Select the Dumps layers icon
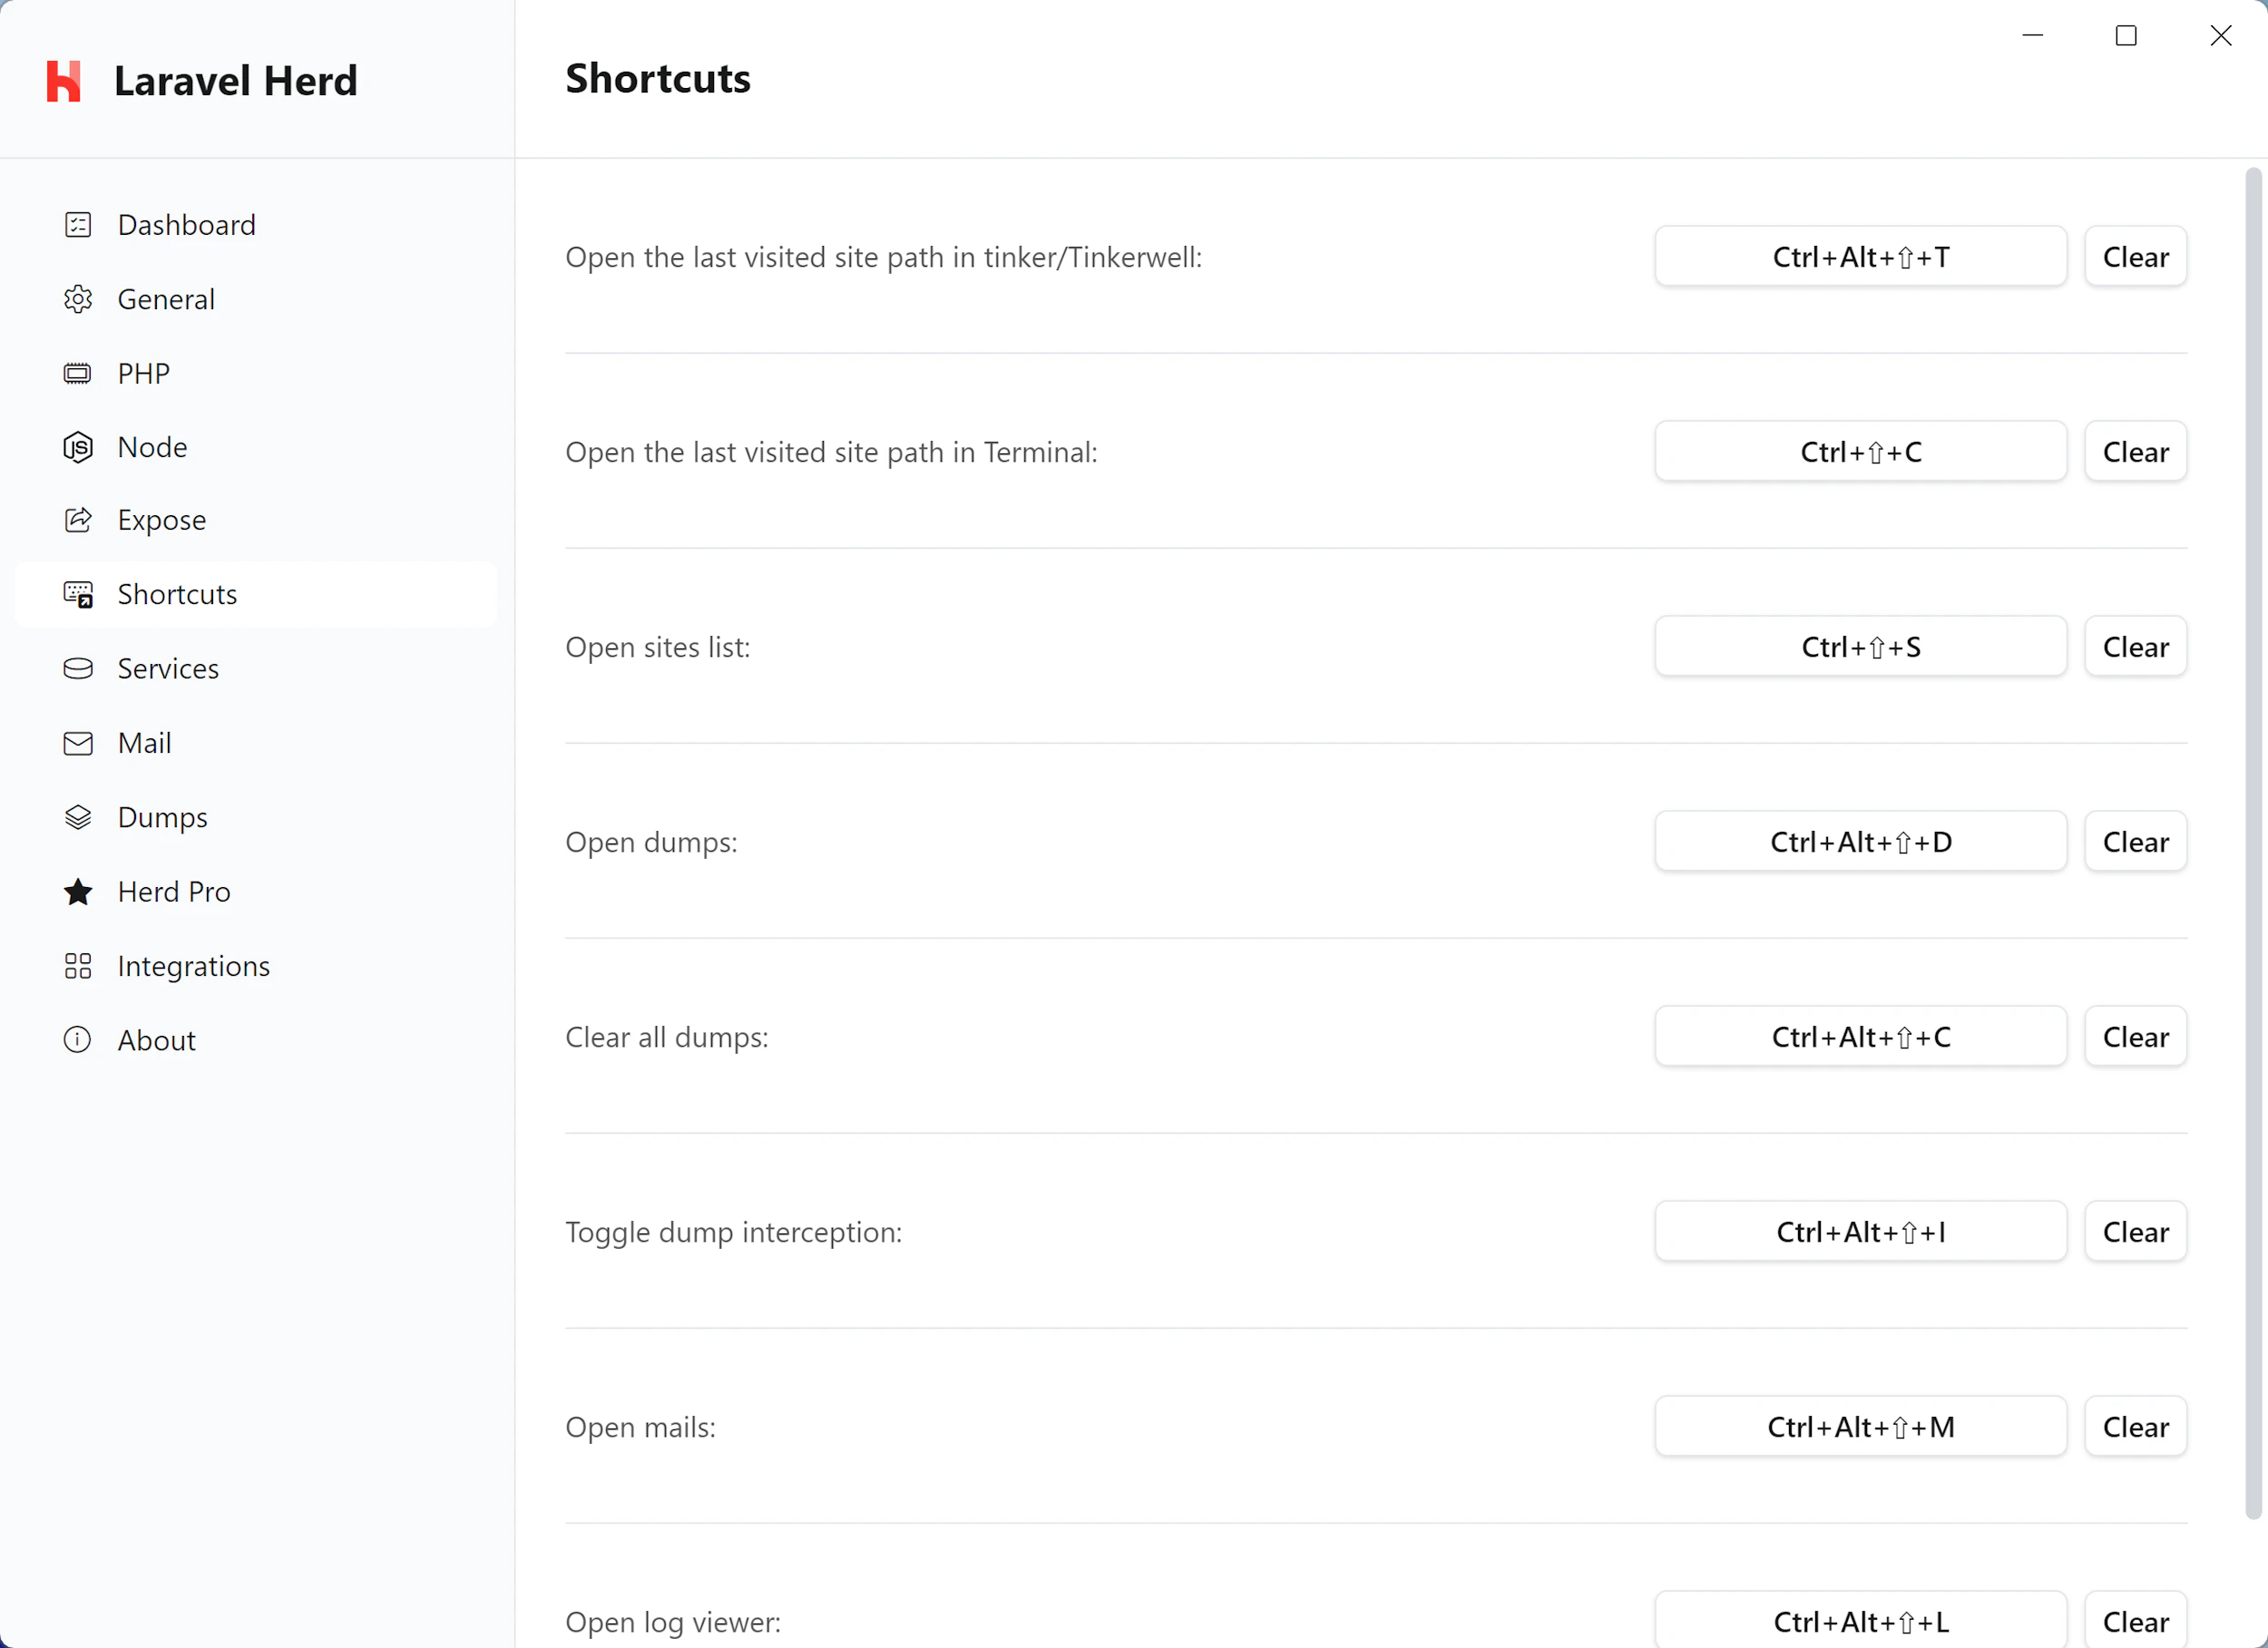Image resolution: width=2268 pixels, height=1648 pixels. (x=78, y=816)
